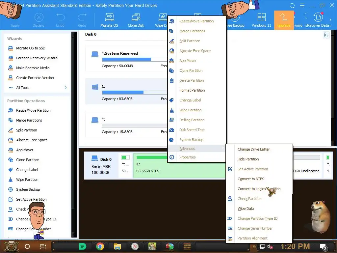Choose Split Partition in context menu

197,41
